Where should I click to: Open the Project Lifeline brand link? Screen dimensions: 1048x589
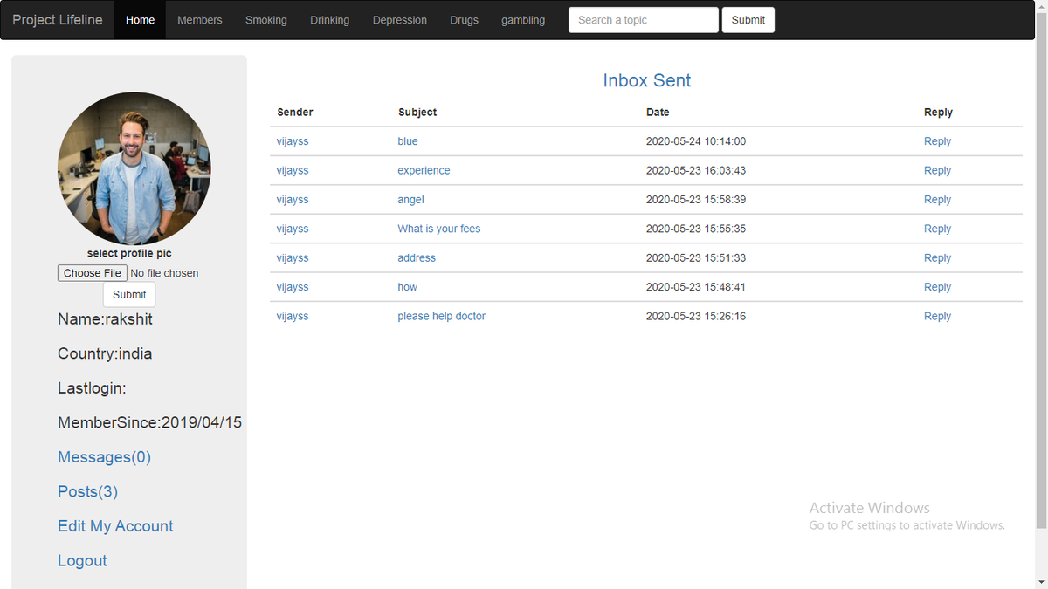tap(58, 20)
